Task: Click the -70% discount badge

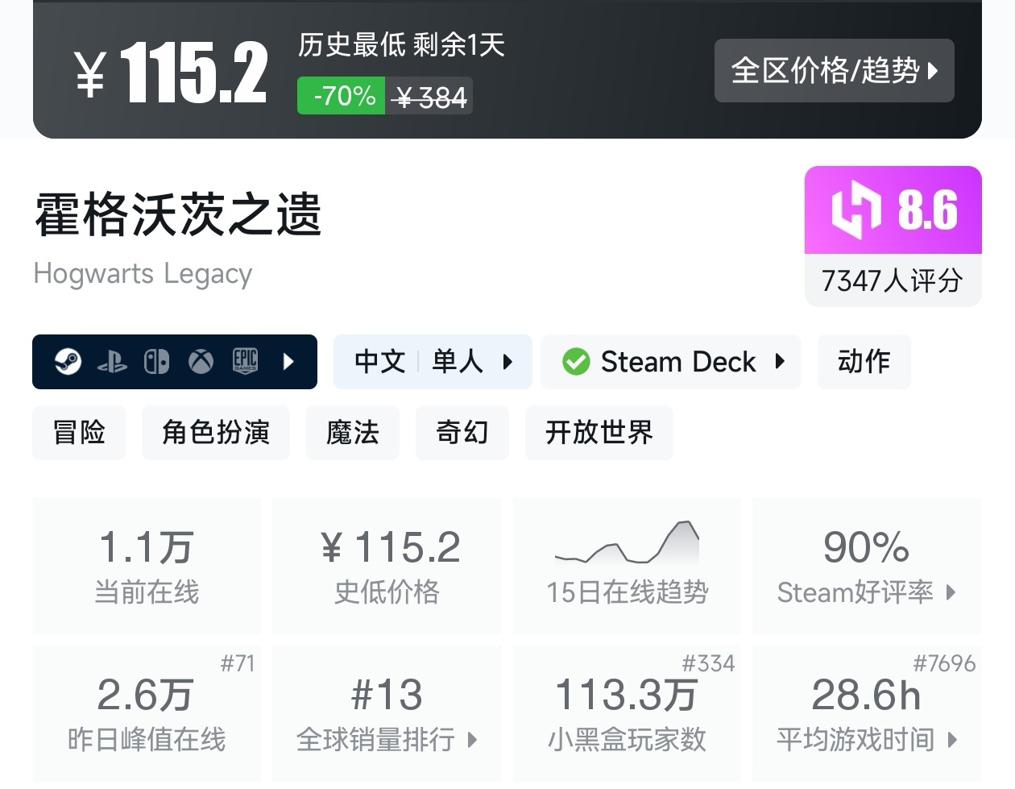Action: pos(342,96)
